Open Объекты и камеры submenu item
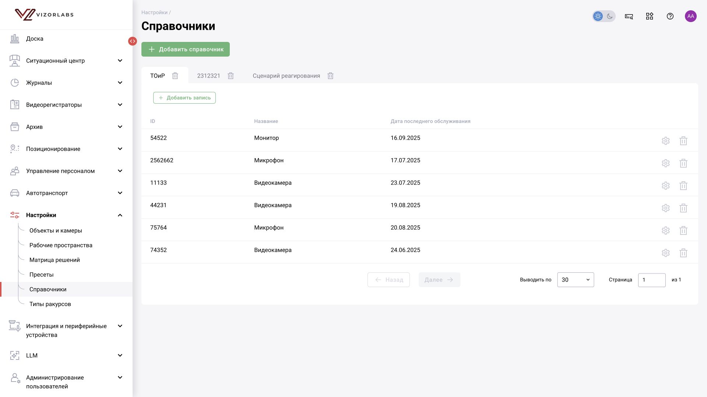Image resolution: width=707 pixels, height=397 pixels. [x=56, y=230]
